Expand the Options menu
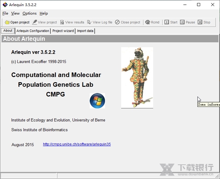This screenshot has width=220, height=179. click(x=29, y=14)
